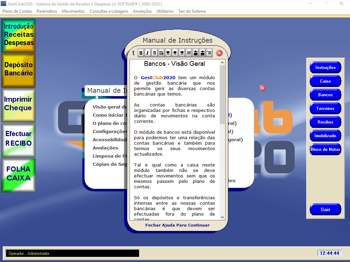
Task: Toggle the S text style button
Action: coord(154,53)
